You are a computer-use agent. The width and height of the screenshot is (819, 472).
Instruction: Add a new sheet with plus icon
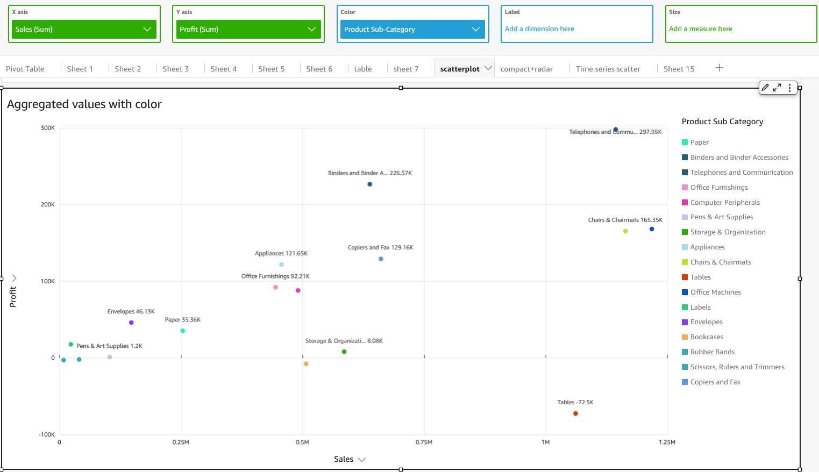click(x=719, y=68)
